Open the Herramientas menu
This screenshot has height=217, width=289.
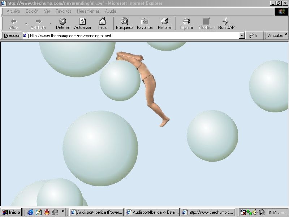pos(88,11)
